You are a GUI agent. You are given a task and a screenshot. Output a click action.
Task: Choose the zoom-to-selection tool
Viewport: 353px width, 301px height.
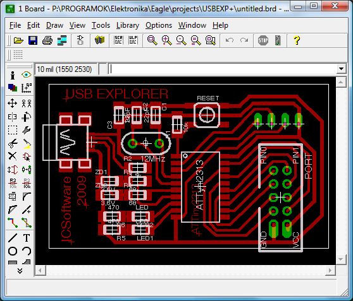tap(211, 40)
